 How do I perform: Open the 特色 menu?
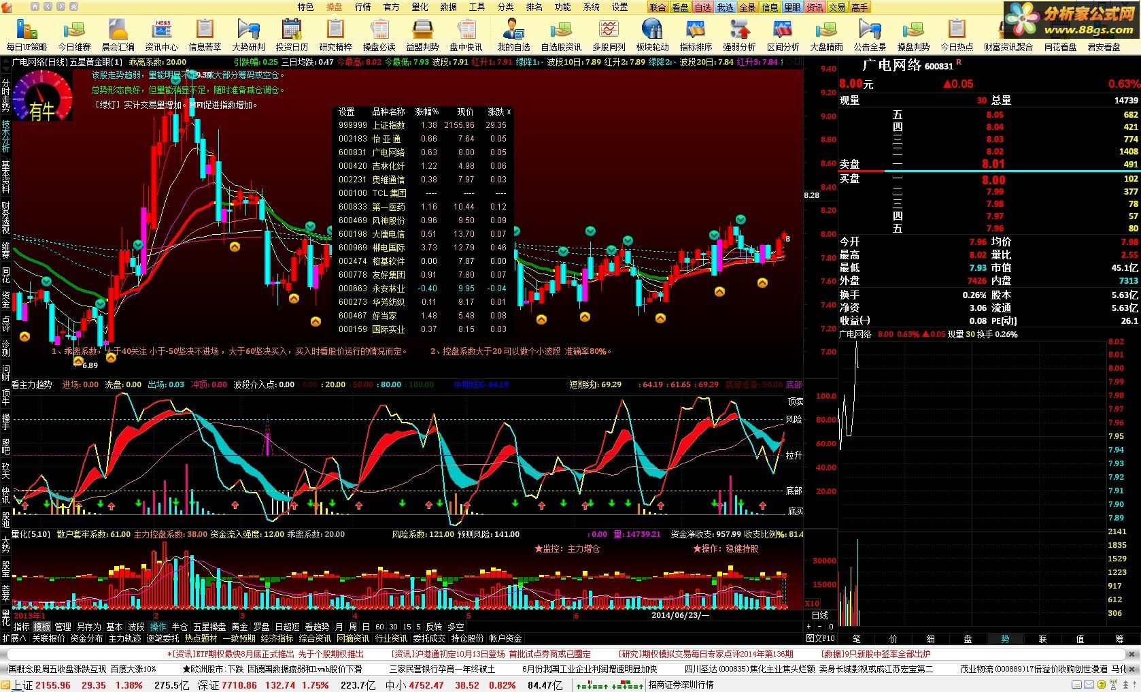coord(305,7)
